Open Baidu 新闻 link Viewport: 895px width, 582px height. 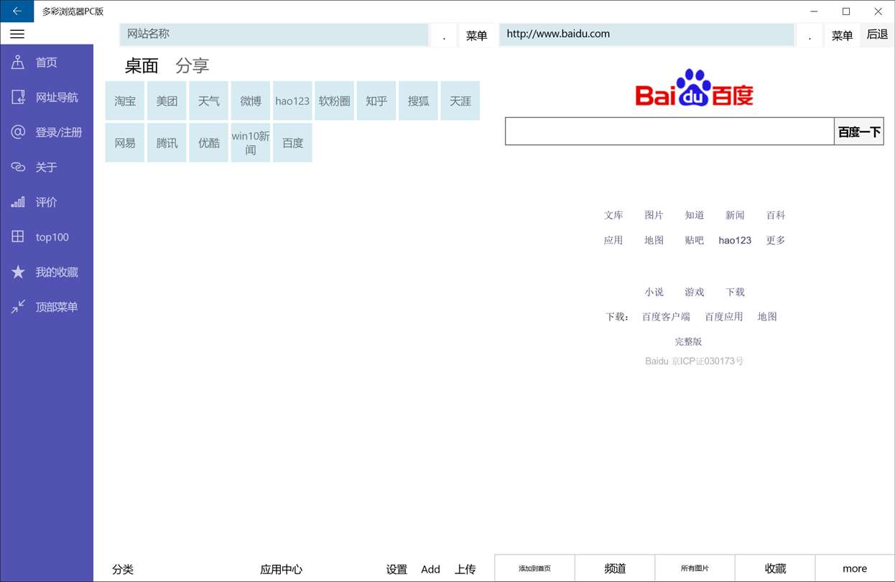point(735,215)
